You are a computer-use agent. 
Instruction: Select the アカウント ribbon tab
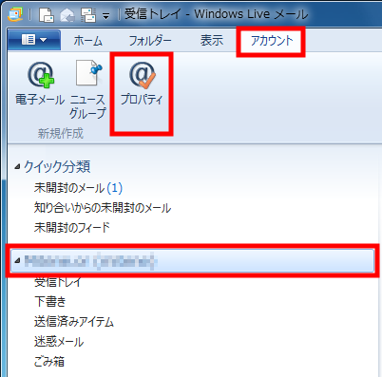click(272, 41)
